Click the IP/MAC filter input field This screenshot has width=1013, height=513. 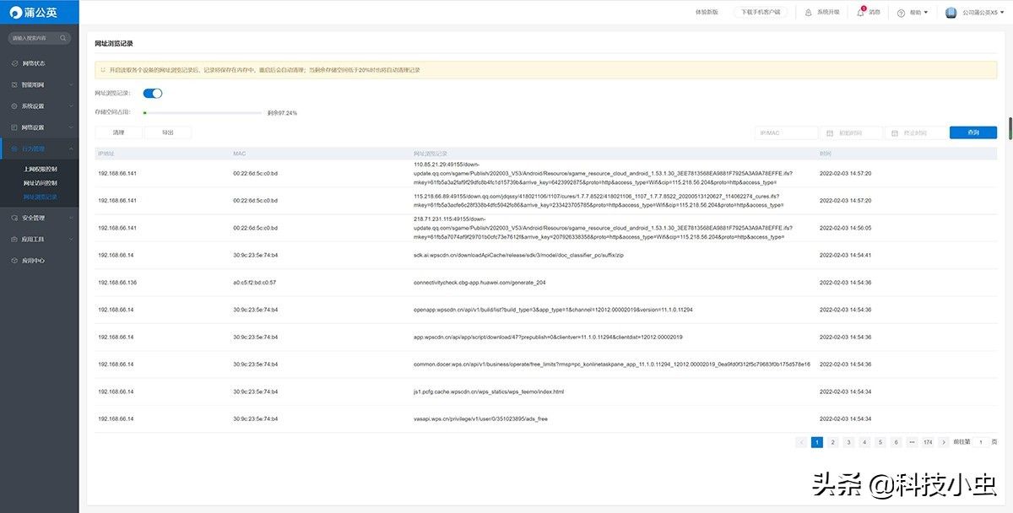click(x=786, y=133)
